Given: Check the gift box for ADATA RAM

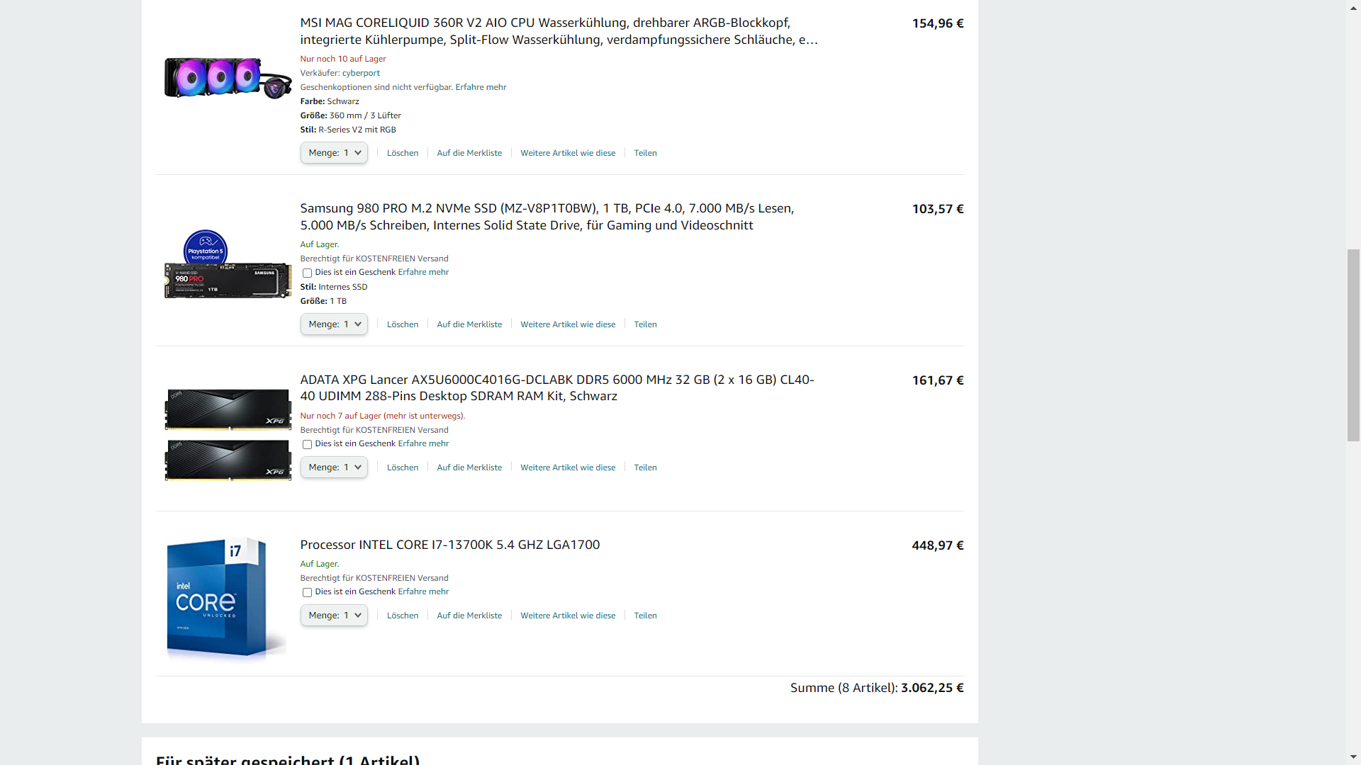Looking at the screenshot, I should (x=307, y=444).
